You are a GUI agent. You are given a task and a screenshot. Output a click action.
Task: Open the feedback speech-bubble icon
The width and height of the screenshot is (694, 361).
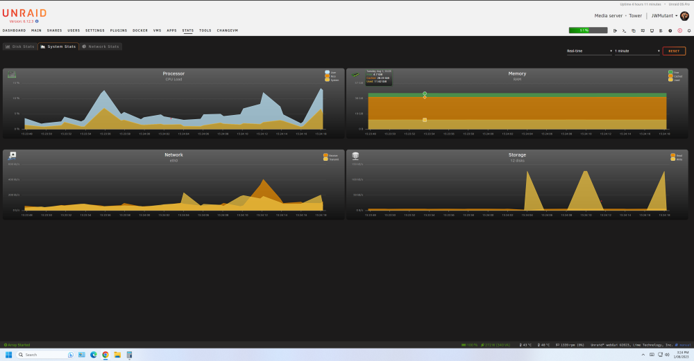coord(643,30)
